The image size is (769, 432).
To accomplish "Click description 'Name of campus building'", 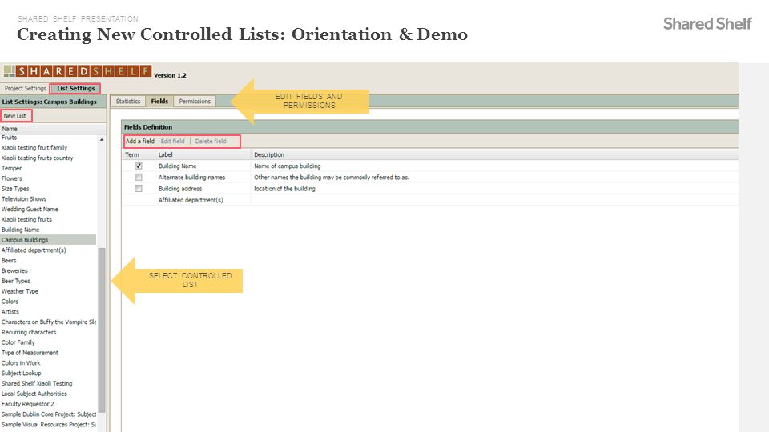I will coord(288,166).
